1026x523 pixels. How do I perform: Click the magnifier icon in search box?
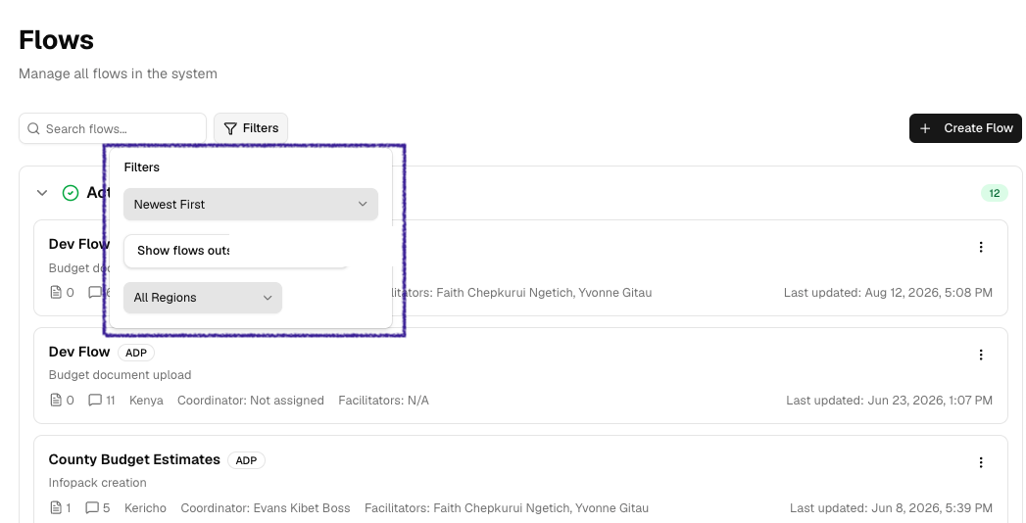pos(33,128)
